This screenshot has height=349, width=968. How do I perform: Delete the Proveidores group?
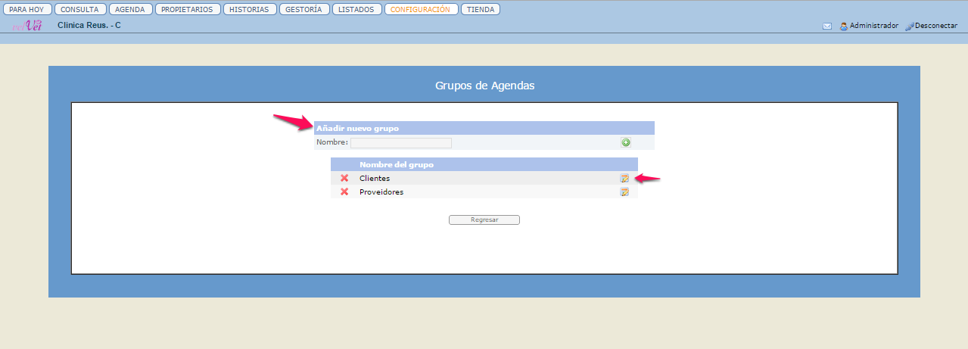[344, 192]
